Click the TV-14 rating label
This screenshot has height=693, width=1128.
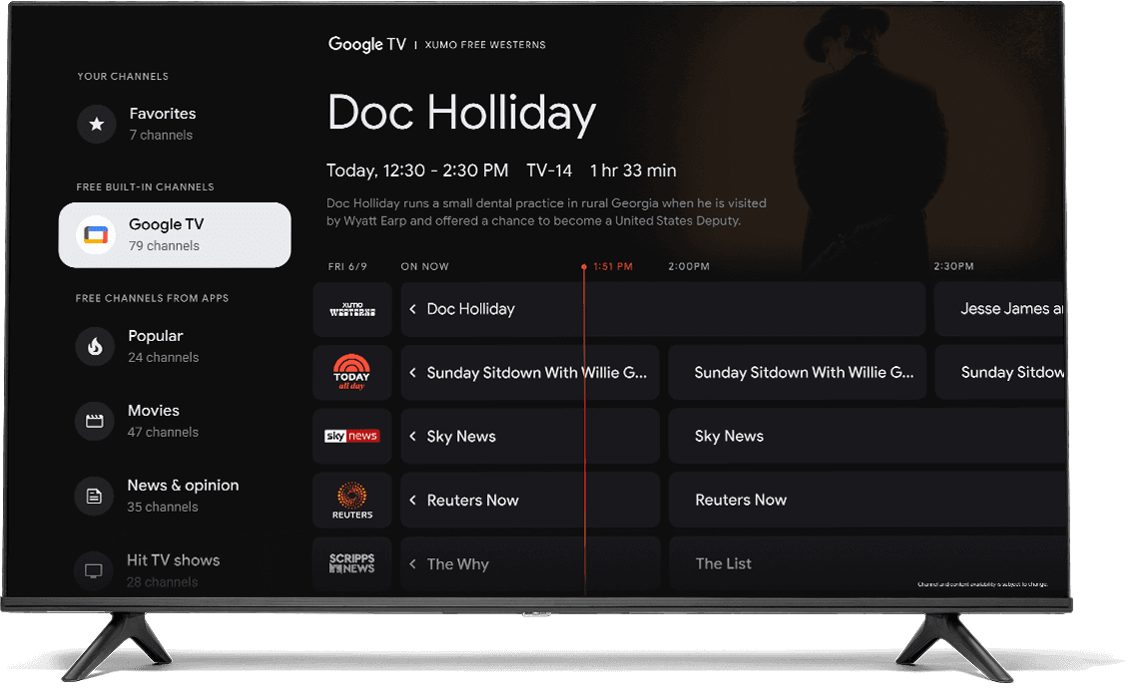[x=549, y=172]
